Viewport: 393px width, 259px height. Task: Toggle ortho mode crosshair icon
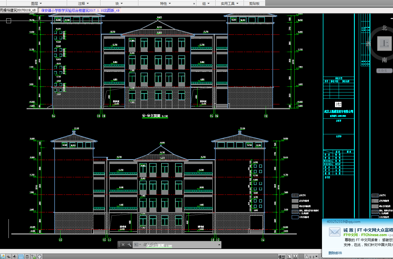[15, 256]
